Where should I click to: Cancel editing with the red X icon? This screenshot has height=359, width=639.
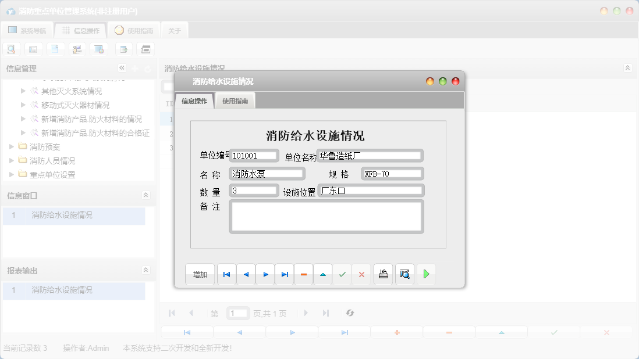[x=361, y=274]
